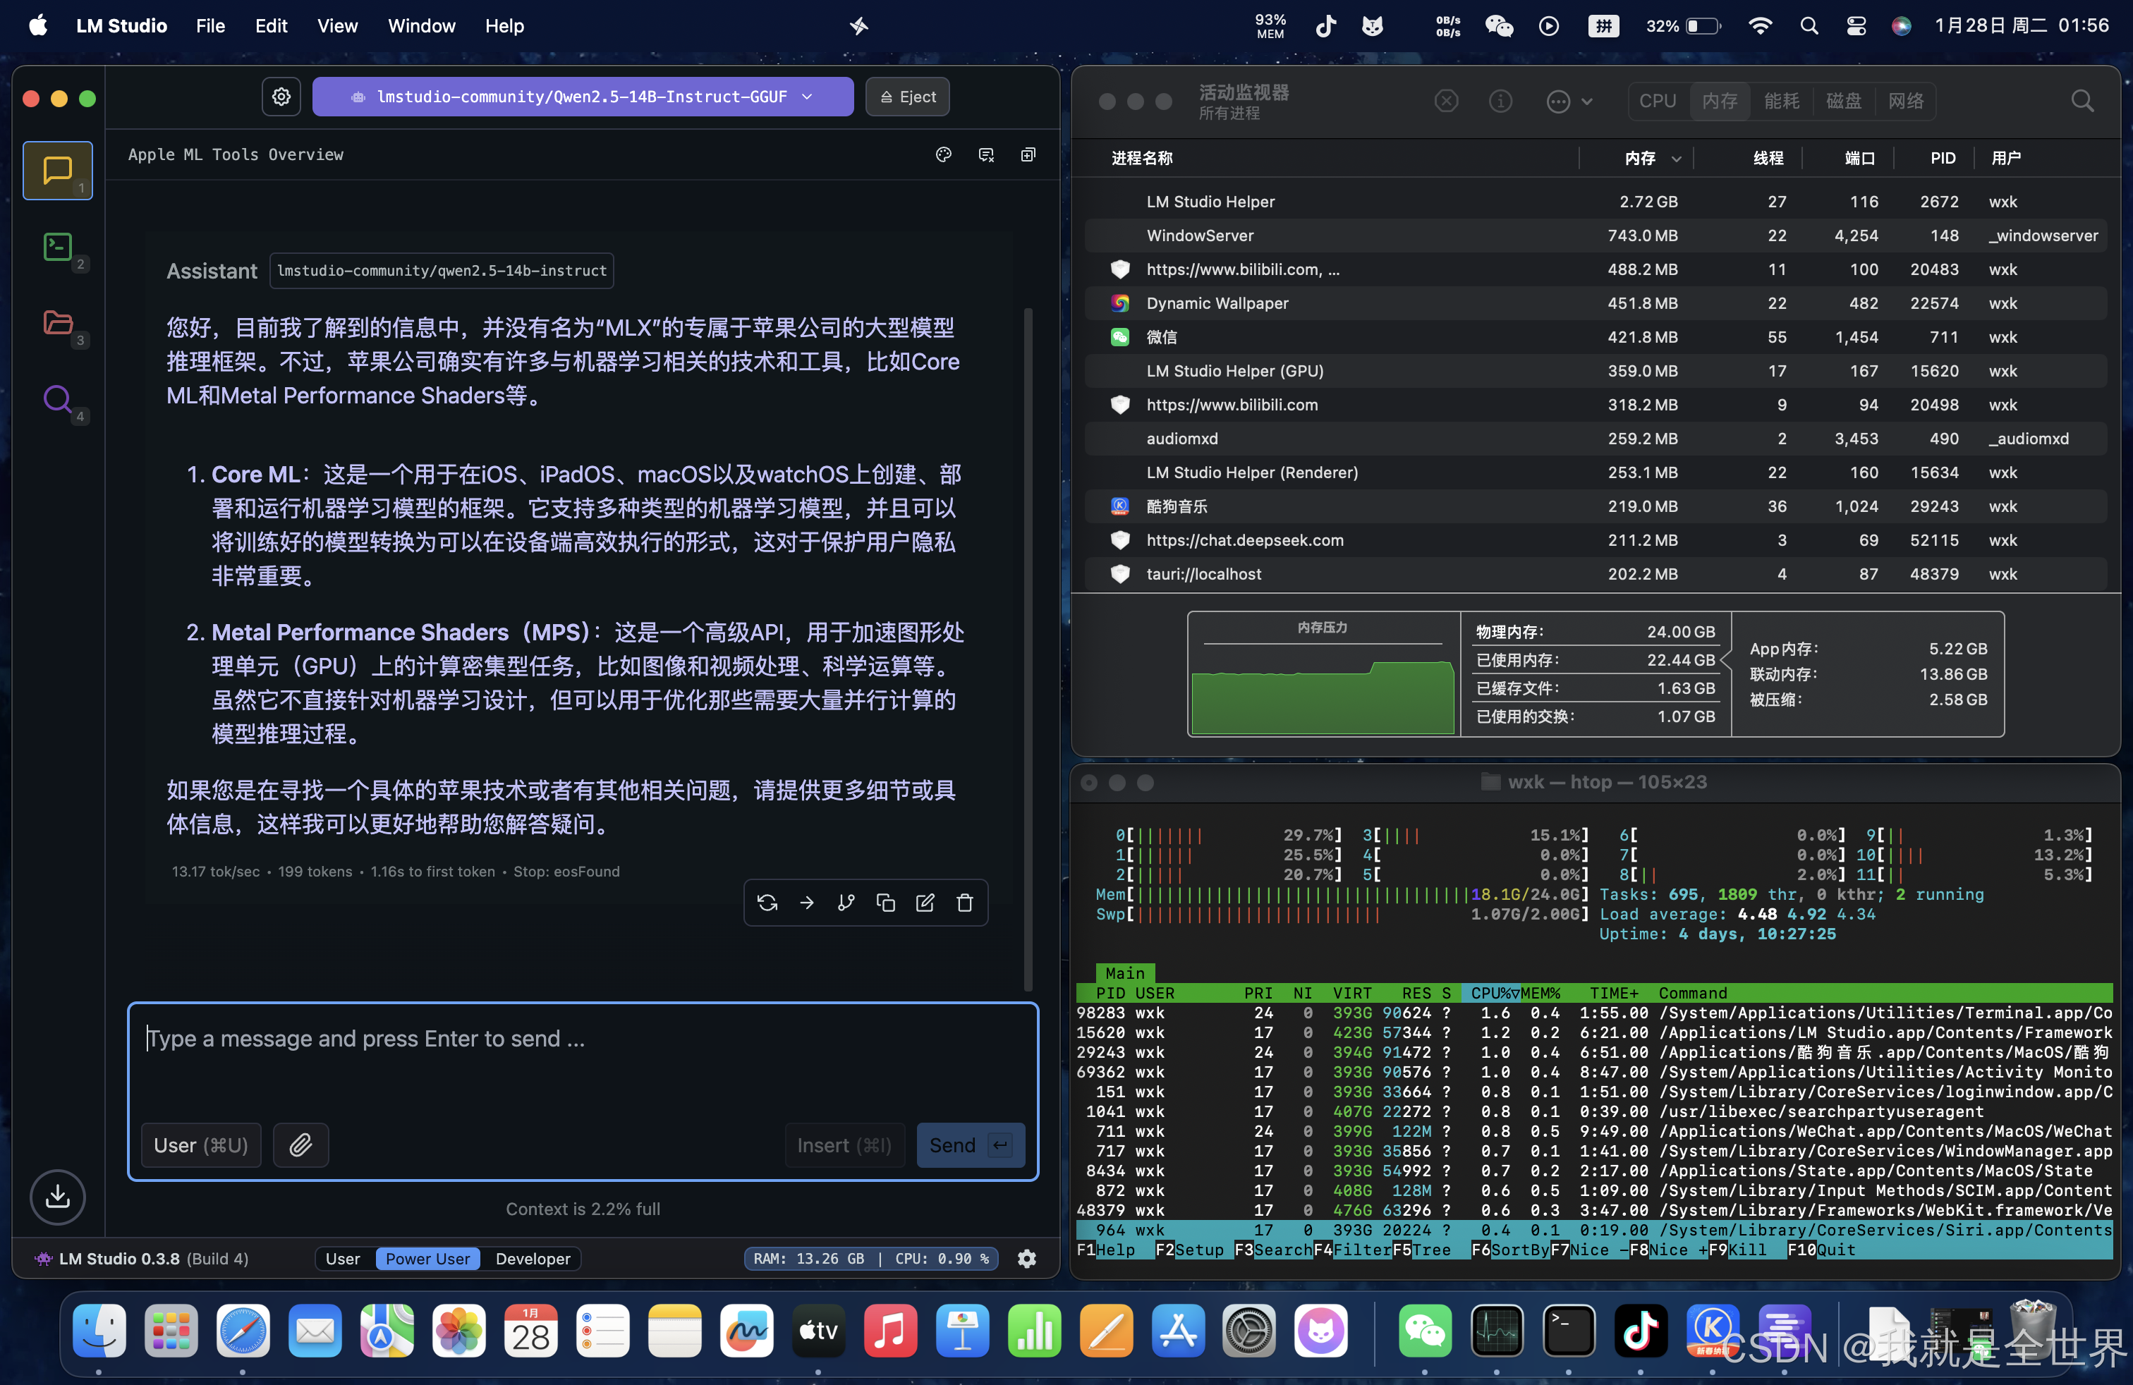Click the Downloads icon at bottom left
The height and width of the screenshot is (1385, 2133).
point(57,1197)
